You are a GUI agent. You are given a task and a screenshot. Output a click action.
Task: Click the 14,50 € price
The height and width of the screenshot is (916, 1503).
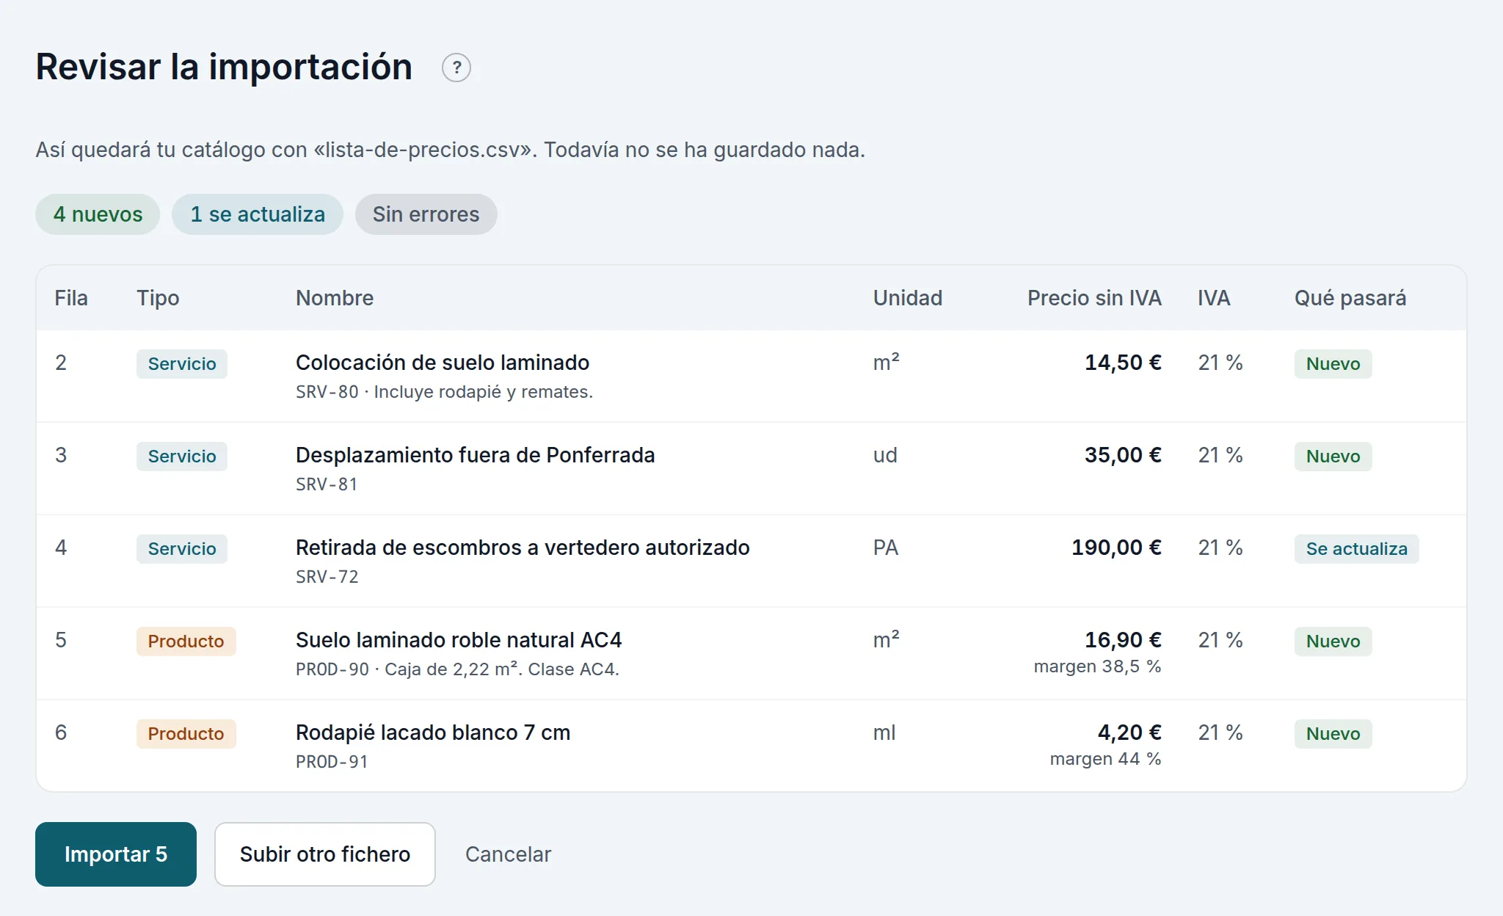[x=1123, y=363]
